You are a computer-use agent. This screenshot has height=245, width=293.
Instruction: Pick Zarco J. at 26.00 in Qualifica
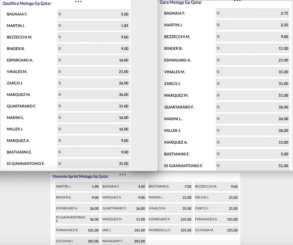[93, 83]
